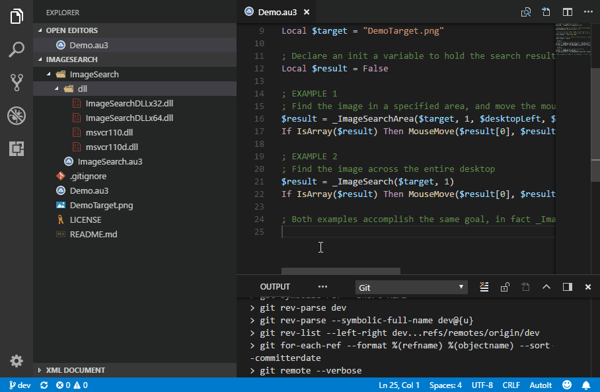Split the editor
The height and width of the screenshot is (392, 600).
[568, 13]
